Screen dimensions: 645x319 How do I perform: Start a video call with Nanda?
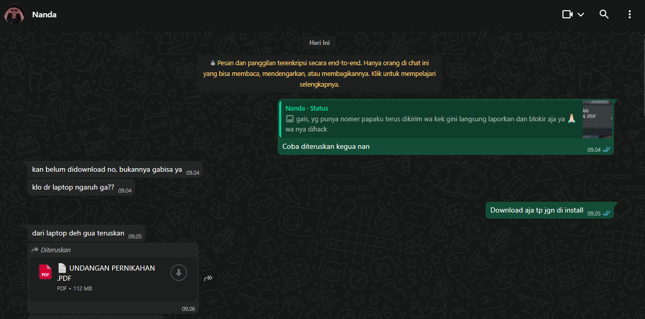[567, 14]
